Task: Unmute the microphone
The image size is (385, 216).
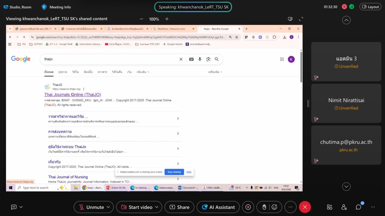Action: point(91,207)
